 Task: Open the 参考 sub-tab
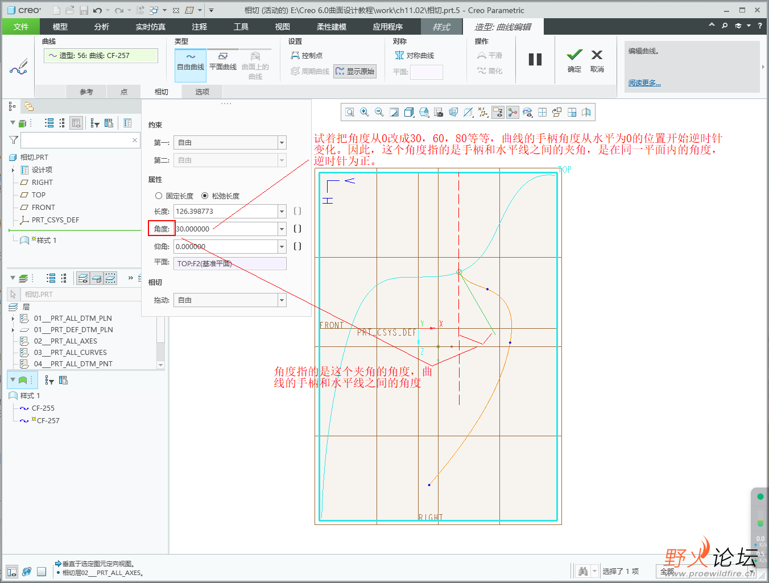point(86,92)
